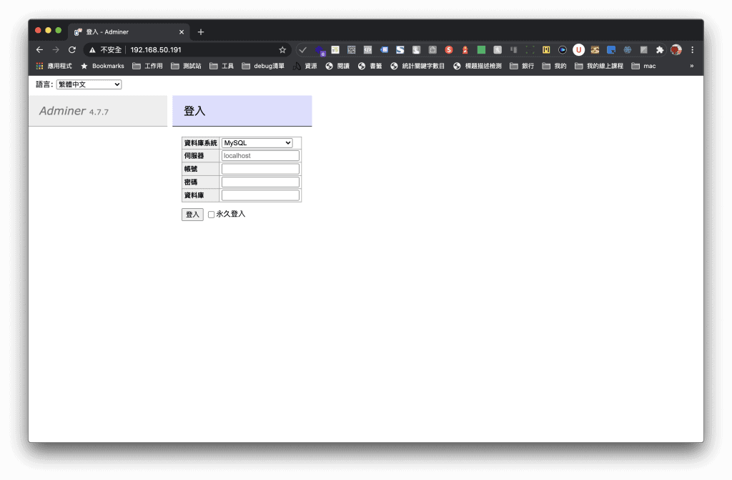Open a new browser tab
Image resolution: width=732 pixels, height=480 pixels.
[x=201, y=32]
